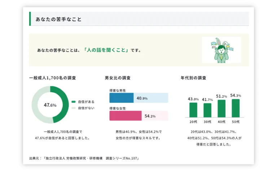277x171 pixels.
Task: Click the 54.2% female bar value
Action: pos(150,116)
